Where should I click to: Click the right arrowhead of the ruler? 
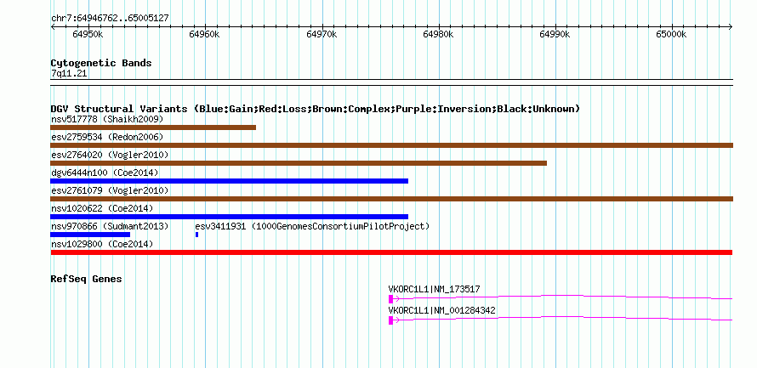coord(731,27)
